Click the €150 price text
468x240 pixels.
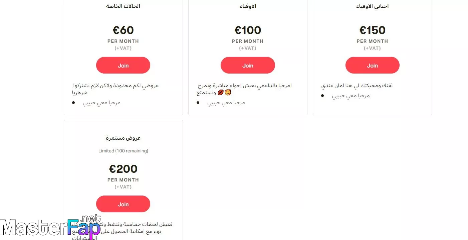pos(373,30)
